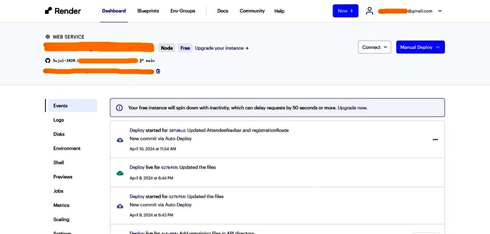The height and width of the screenshot is (234, 490).
Task: Open Docs in the top navigation
Action: [223, 11]
